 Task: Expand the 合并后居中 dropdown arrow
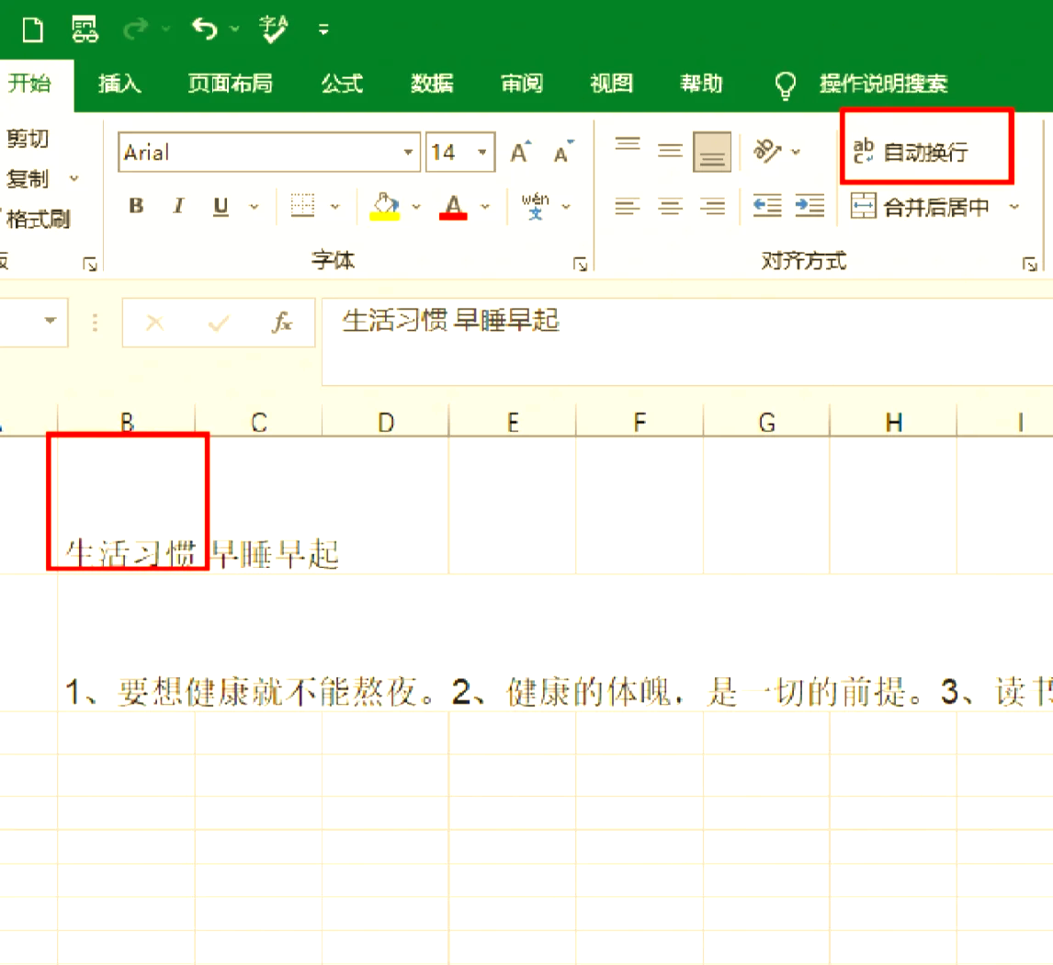(x=1014, y=207)
